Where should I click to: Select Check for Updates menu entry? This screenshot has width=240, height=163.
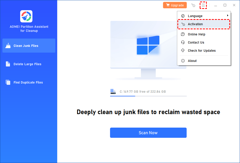[204, 50]
